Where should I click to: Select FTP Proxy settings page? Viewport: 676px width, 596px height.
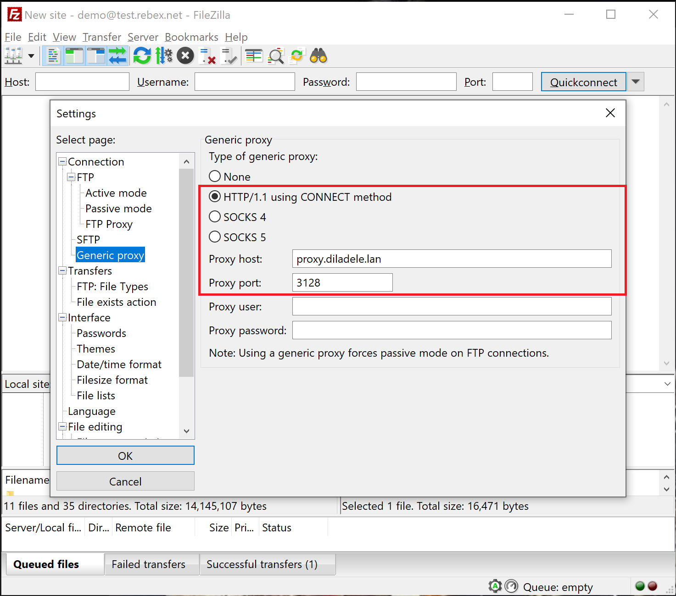point(109,224)
